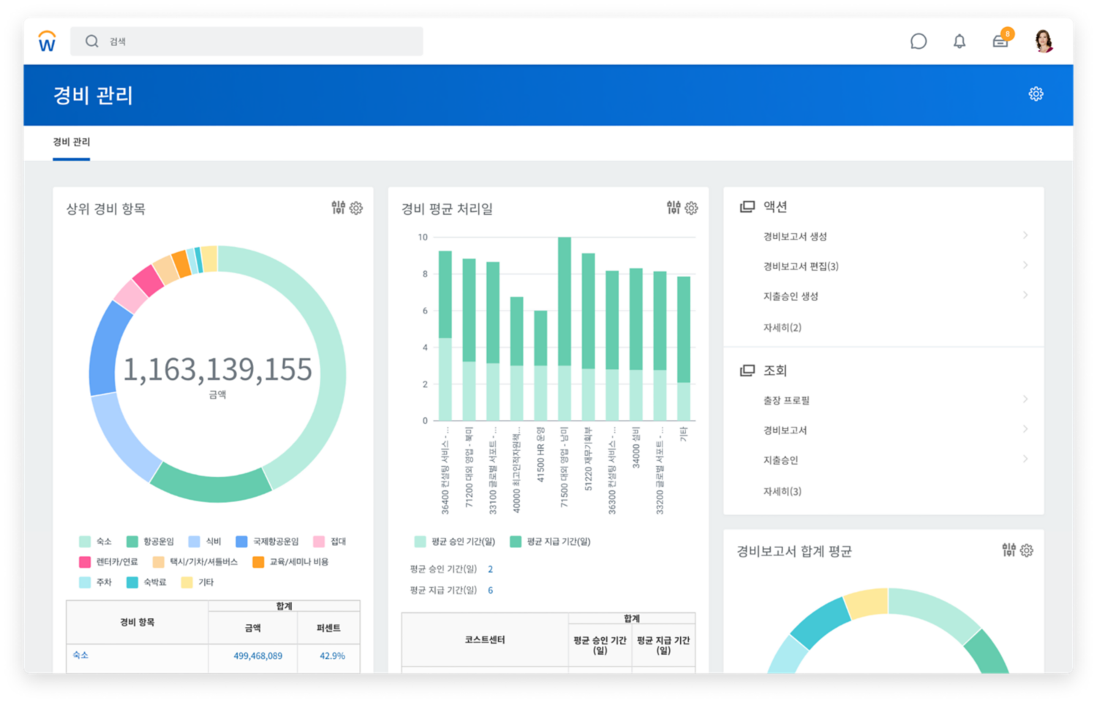This screenshot has height=703, width=1097.
Task: Select the 경비 관리 tab
Action: 71,142
